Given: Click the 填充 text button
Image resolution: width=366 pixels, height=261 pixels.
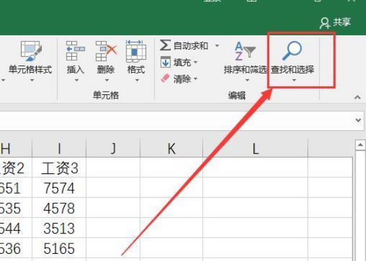Looking at the screenshot, I should point(182,62).
